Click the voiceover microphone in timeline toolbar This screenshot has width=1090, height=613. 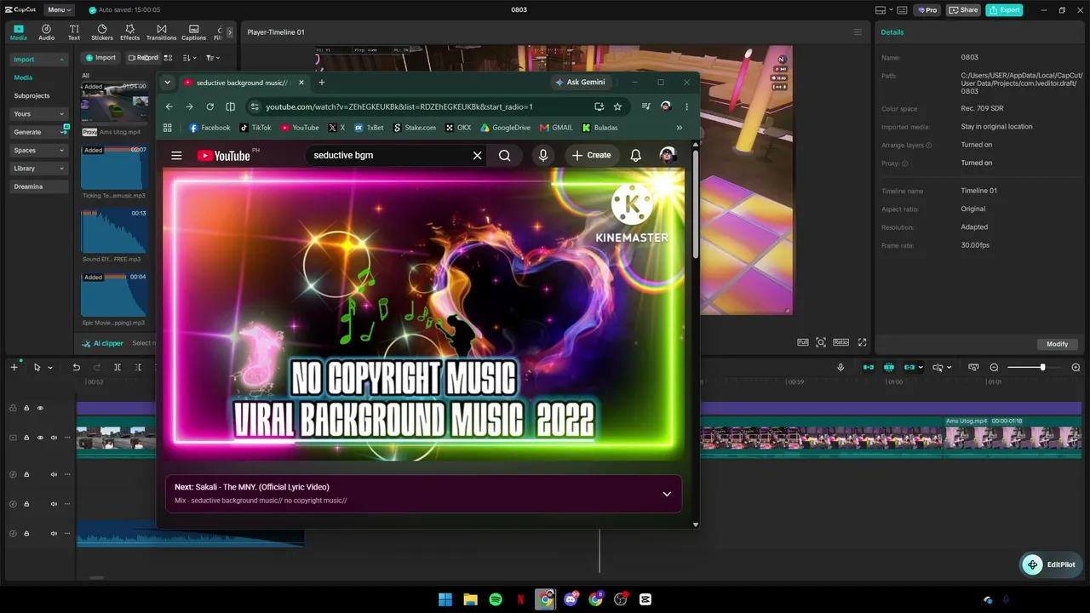click(x=840, y=367)
